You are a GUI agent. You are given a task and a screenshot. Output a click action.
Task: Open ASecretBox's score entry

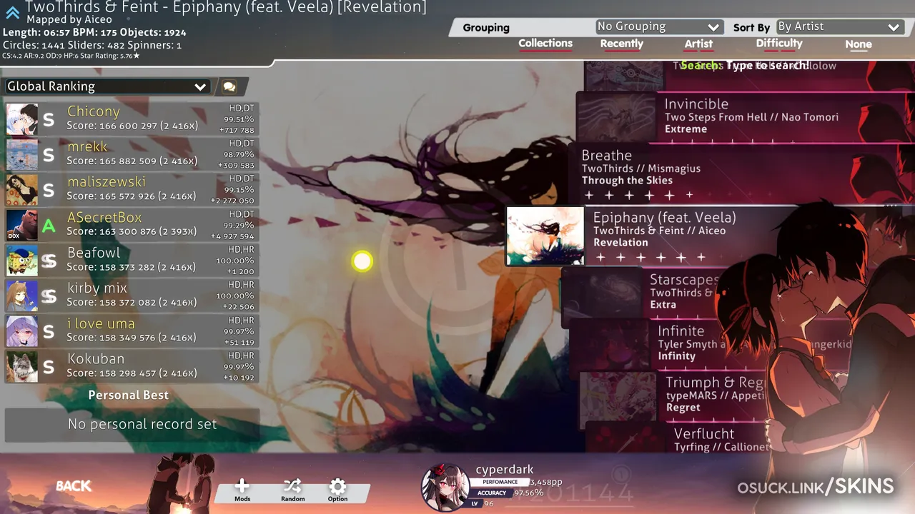[x=132, y=225]
